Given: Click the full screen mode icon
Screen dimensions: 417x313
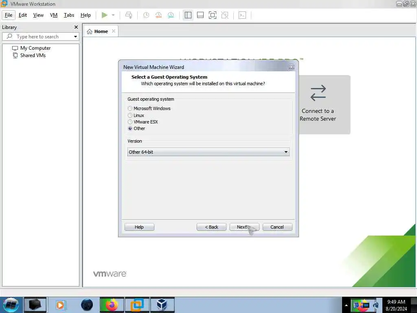Looking at the screenshot, I should [x=213, y=15].
